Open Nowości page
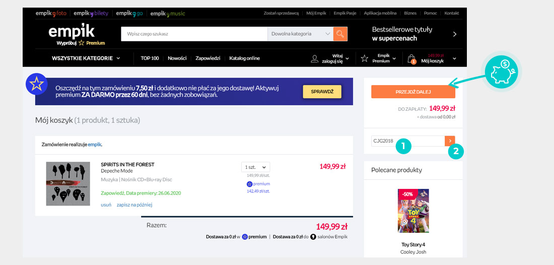This screenshot has height=265, width=554. pos(177,58)
